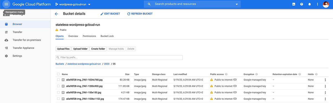333x103 pixels.
Task: Click the Holds column help icon
Action: (316, 74)
